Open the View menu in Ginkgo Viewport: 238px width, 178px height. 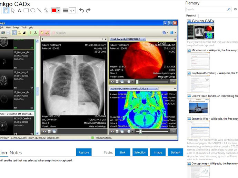click(x=8, y=27)
